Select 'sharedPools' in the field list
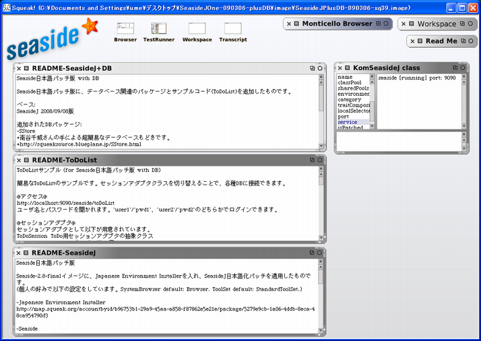This screenshot has height=341, width=481. [x=353, y=88]
